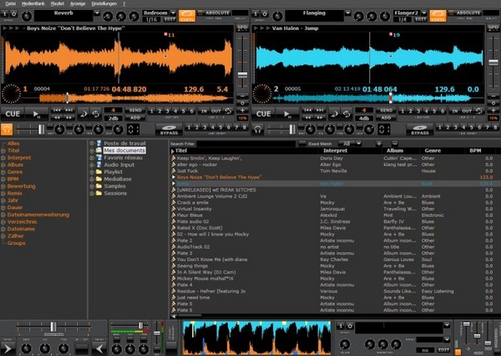The width and height of the screenshot is (501, 356).
Task: Select Mes documents in folder tree
Action: tap(124, 150)
